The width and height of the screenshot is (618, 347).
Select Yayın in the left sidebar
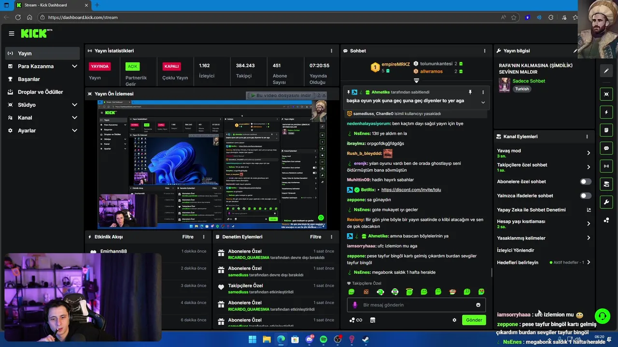pos(43,53)
